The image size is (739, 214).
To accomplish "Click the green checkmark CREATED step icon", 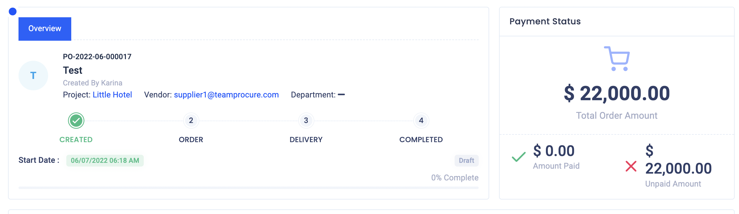I will coord(76,121).
